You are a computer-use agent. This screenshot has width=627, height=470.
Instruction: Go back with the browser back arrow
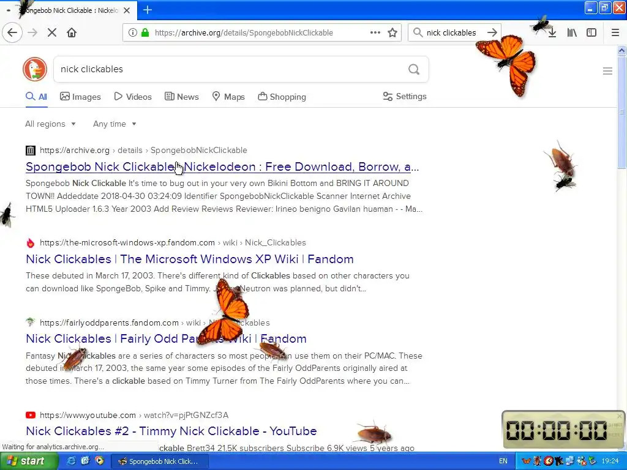12,32
